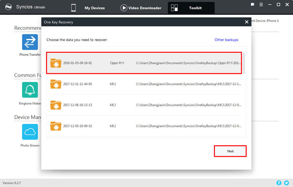Click the Oppo R11 device name

click(117, 63)
